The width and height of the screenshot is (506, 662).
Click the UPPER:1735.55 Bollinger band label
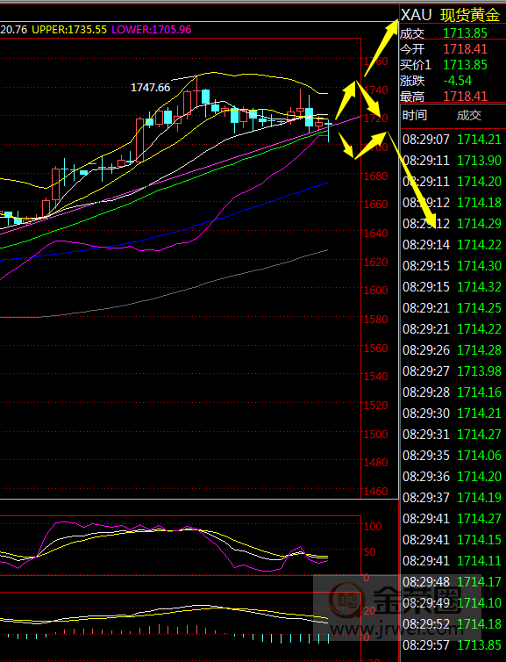tap(69, 30)
